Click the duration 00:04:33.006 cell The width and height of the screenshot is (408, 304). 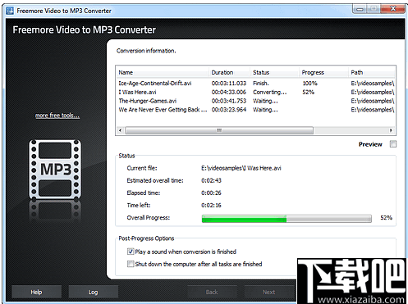point(229,92)
